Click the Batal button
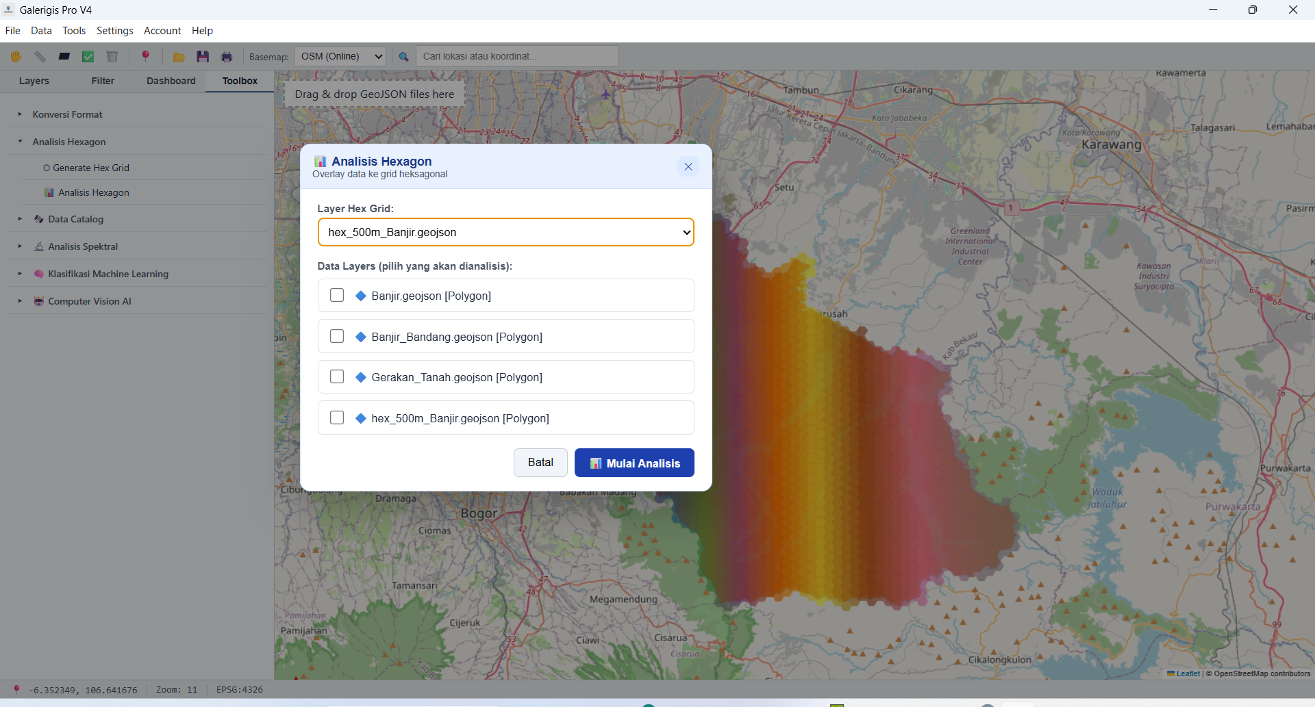Viewport: 1315px width, 707px height. tap(540, 463)
